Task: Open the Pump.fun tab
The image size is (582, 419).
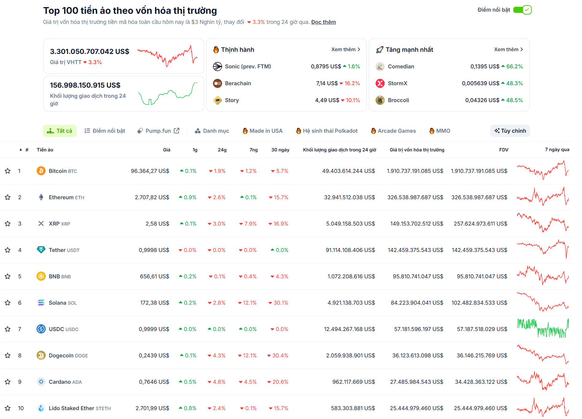Action: [158, 131]
